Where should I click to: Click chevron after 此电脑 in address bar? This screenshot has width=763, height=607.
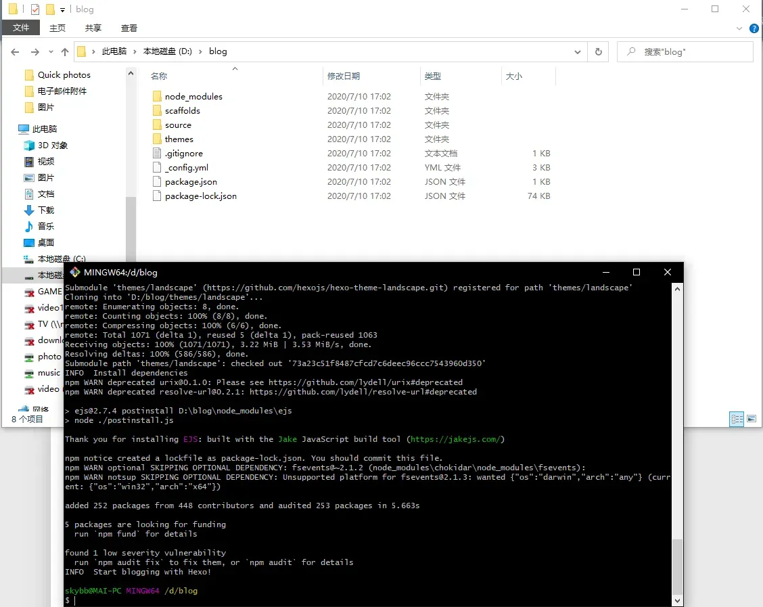135,51
